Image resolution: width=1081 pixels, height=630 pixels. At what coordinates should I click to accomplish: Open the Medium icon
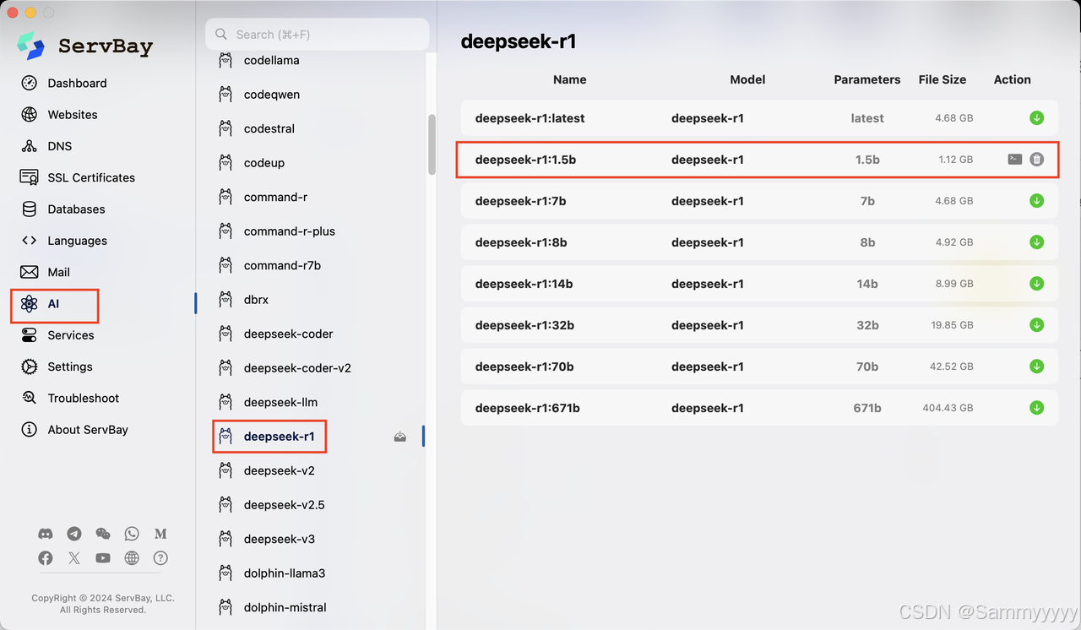[x=160, y=534]
